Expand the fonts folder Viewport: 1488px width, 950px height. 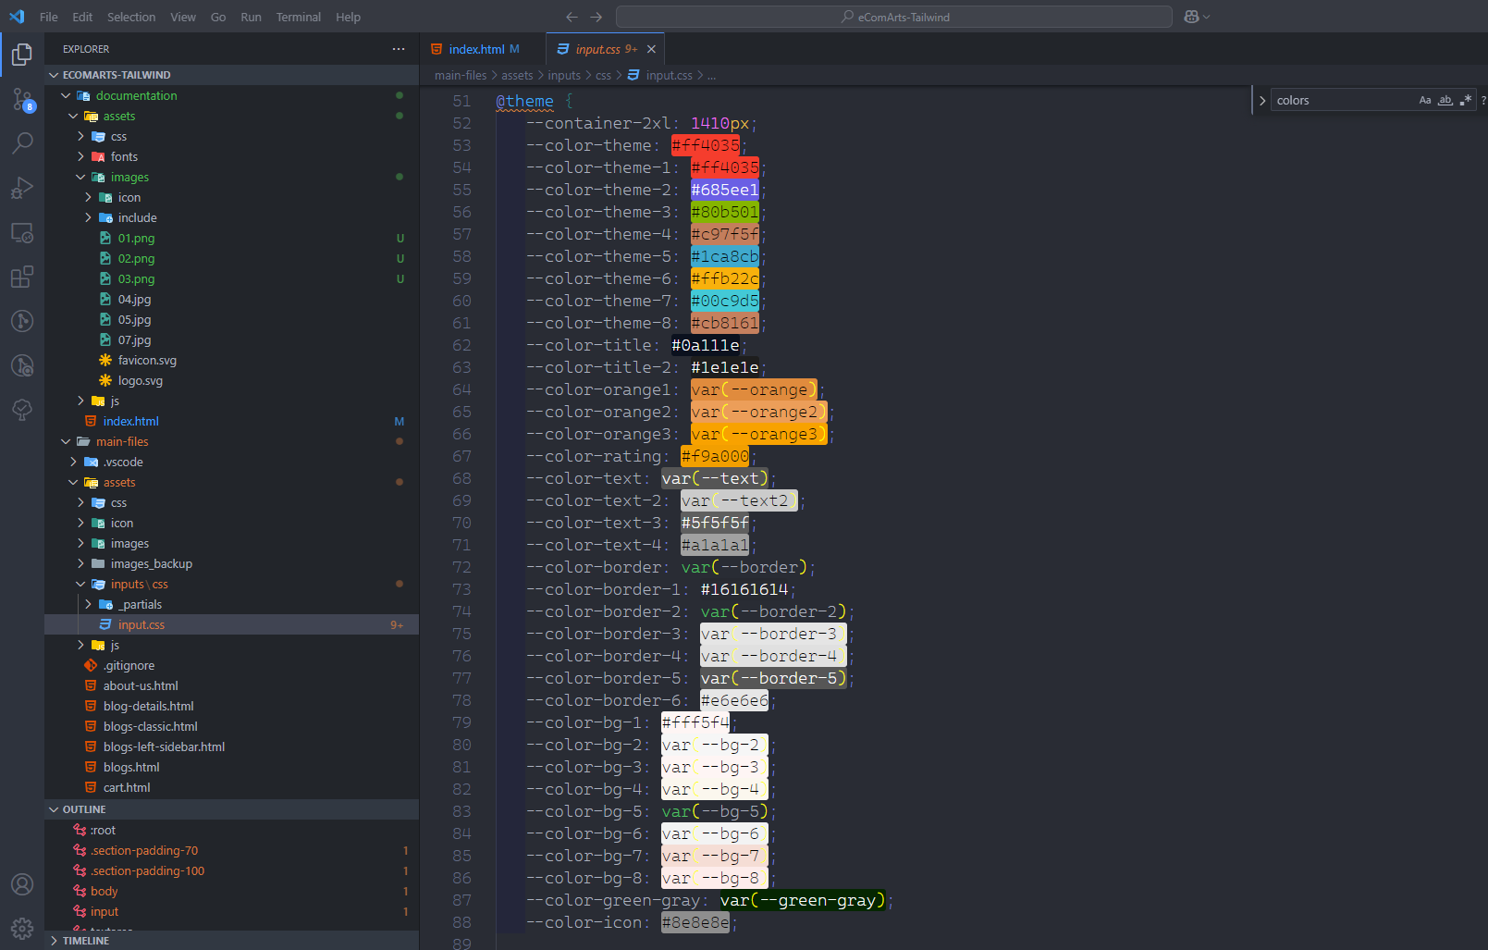point(124,157)
